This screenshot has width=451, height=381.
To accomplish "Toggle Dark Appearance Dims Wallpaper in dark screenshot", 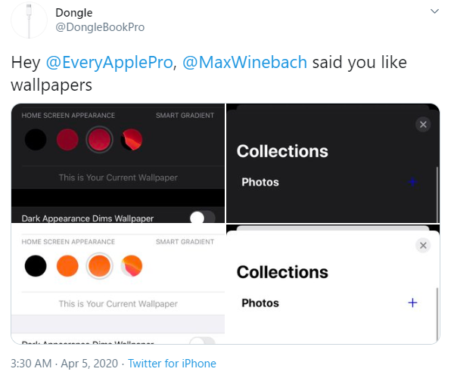I will 203,217.
